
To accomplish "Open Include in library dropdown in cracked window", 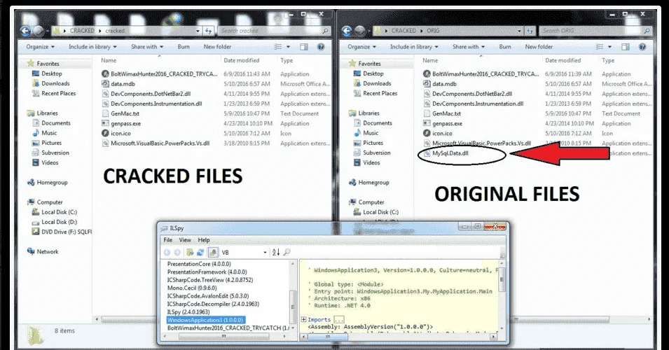I will (x=92, y=46).
